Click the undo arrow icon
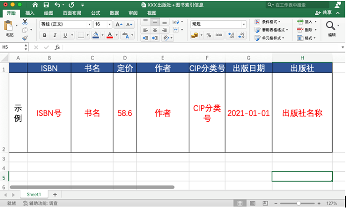Image resolution: width=347 pixels, height=208 pixels. point(58,4)
